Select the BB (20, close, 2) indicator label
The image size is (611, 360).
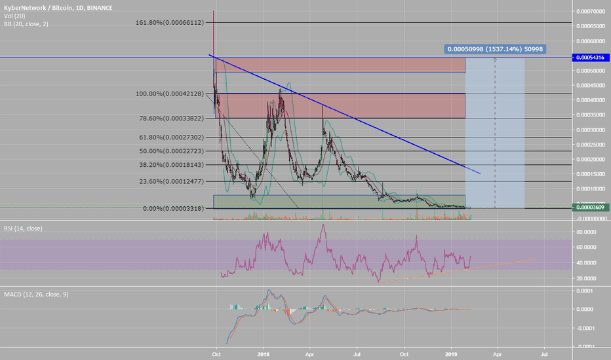[x=26, y=24]
